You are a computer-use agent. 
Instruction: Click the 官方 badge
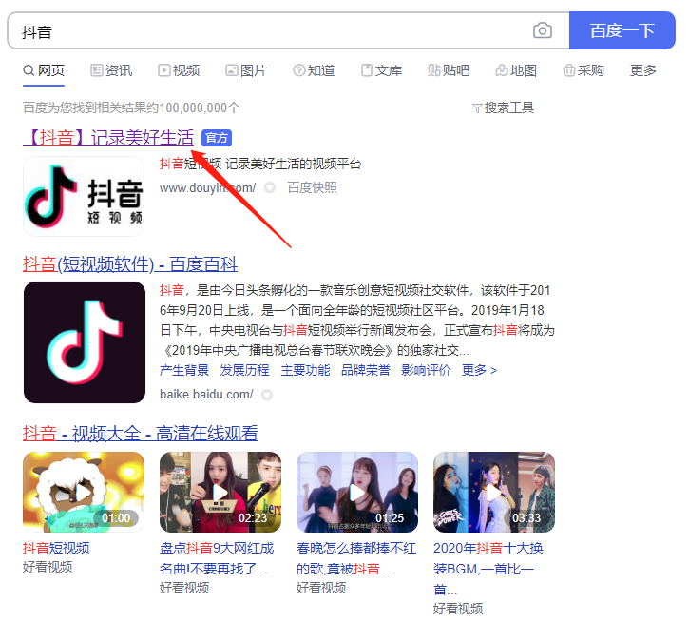(217, 138)
